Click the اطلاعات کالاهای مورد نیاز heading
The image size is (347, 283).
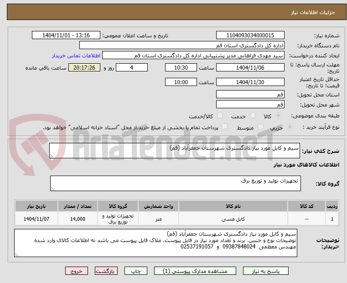[306, 165]
